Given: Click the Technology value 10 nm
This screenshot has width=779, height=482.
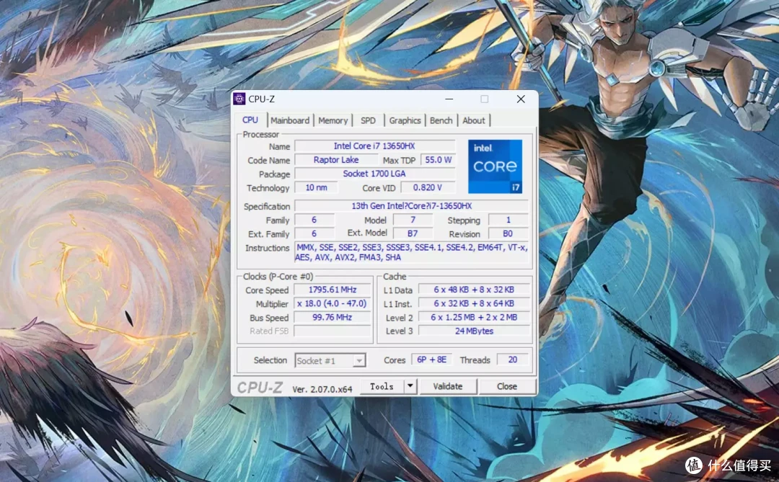Looking at the screenshot, I should (x=316, y=187).
